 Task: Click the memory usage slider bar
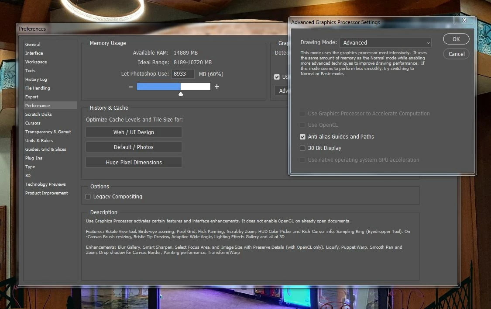173,87
